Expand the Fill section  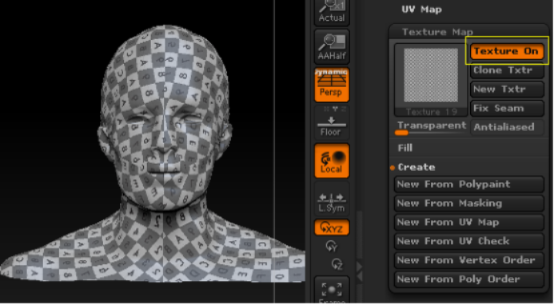click(x=405, y=149)
